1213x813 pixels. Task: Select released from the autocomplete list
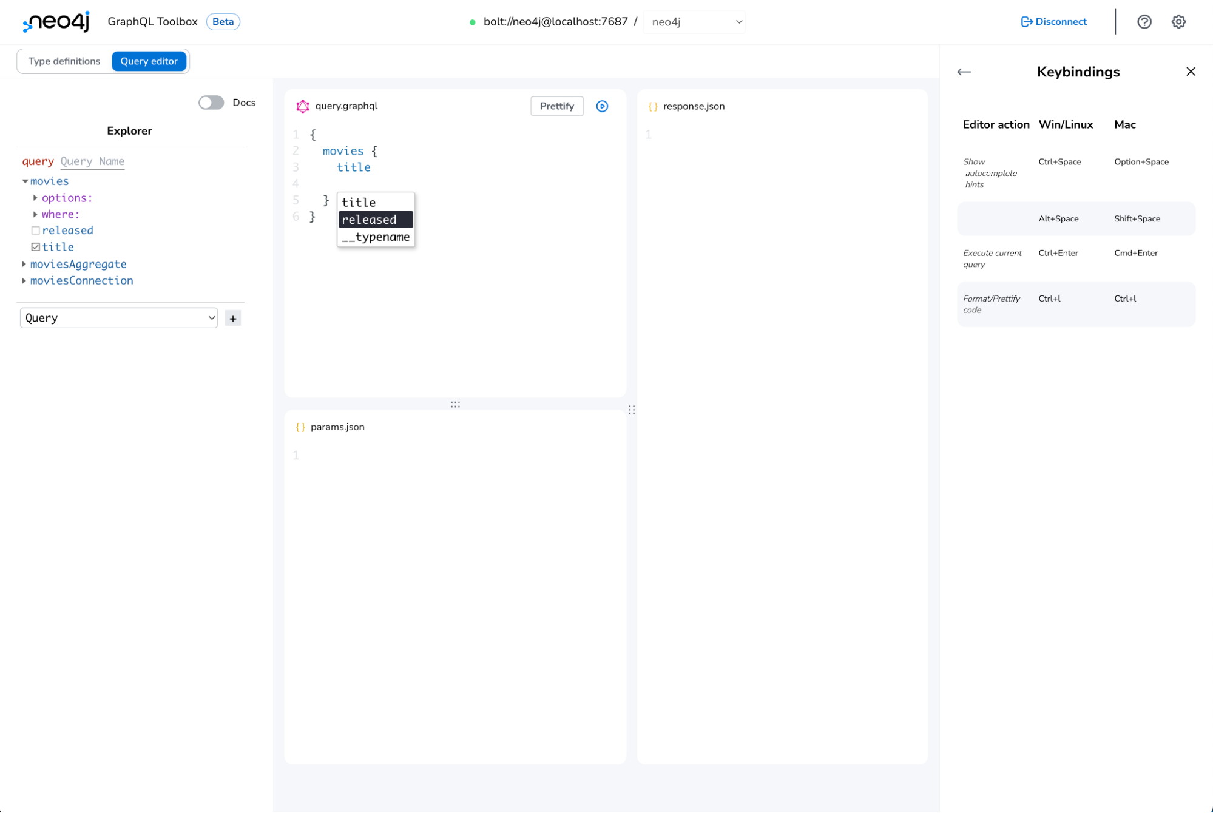click(369, 219)
